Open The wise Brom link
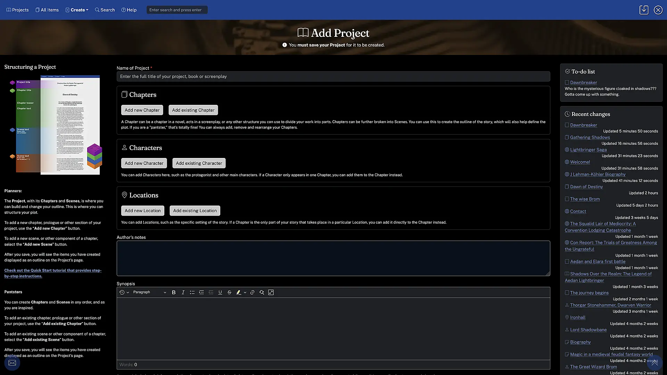667x375 pixels. point(585,199)
